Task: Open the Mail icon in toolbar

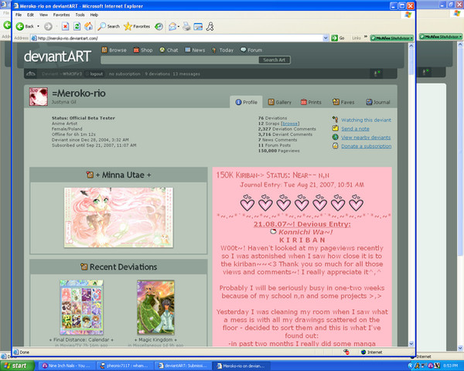Action: (x=174, y=26)
